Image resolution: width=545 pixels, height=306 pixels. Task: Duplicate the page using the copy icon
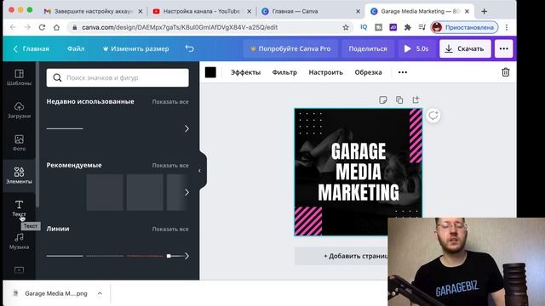(x=399, y=100)
